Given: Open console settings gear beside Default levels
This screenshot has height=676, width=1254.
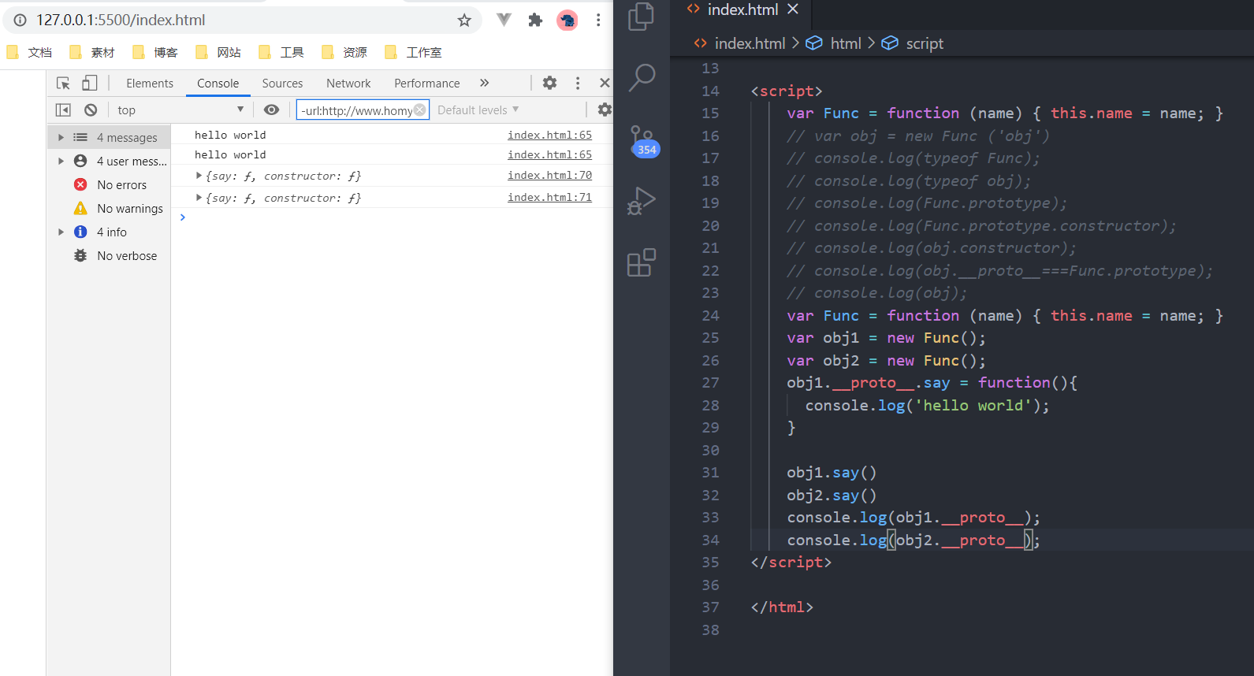Looking at the screenshot, I should tap(605, 110).
